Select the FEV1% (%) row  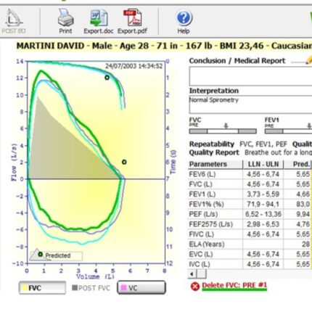[x=250, y=204]
